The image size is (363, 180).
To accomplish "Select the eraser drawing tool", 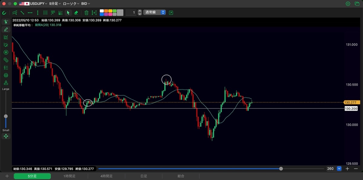I will point(76,13).
